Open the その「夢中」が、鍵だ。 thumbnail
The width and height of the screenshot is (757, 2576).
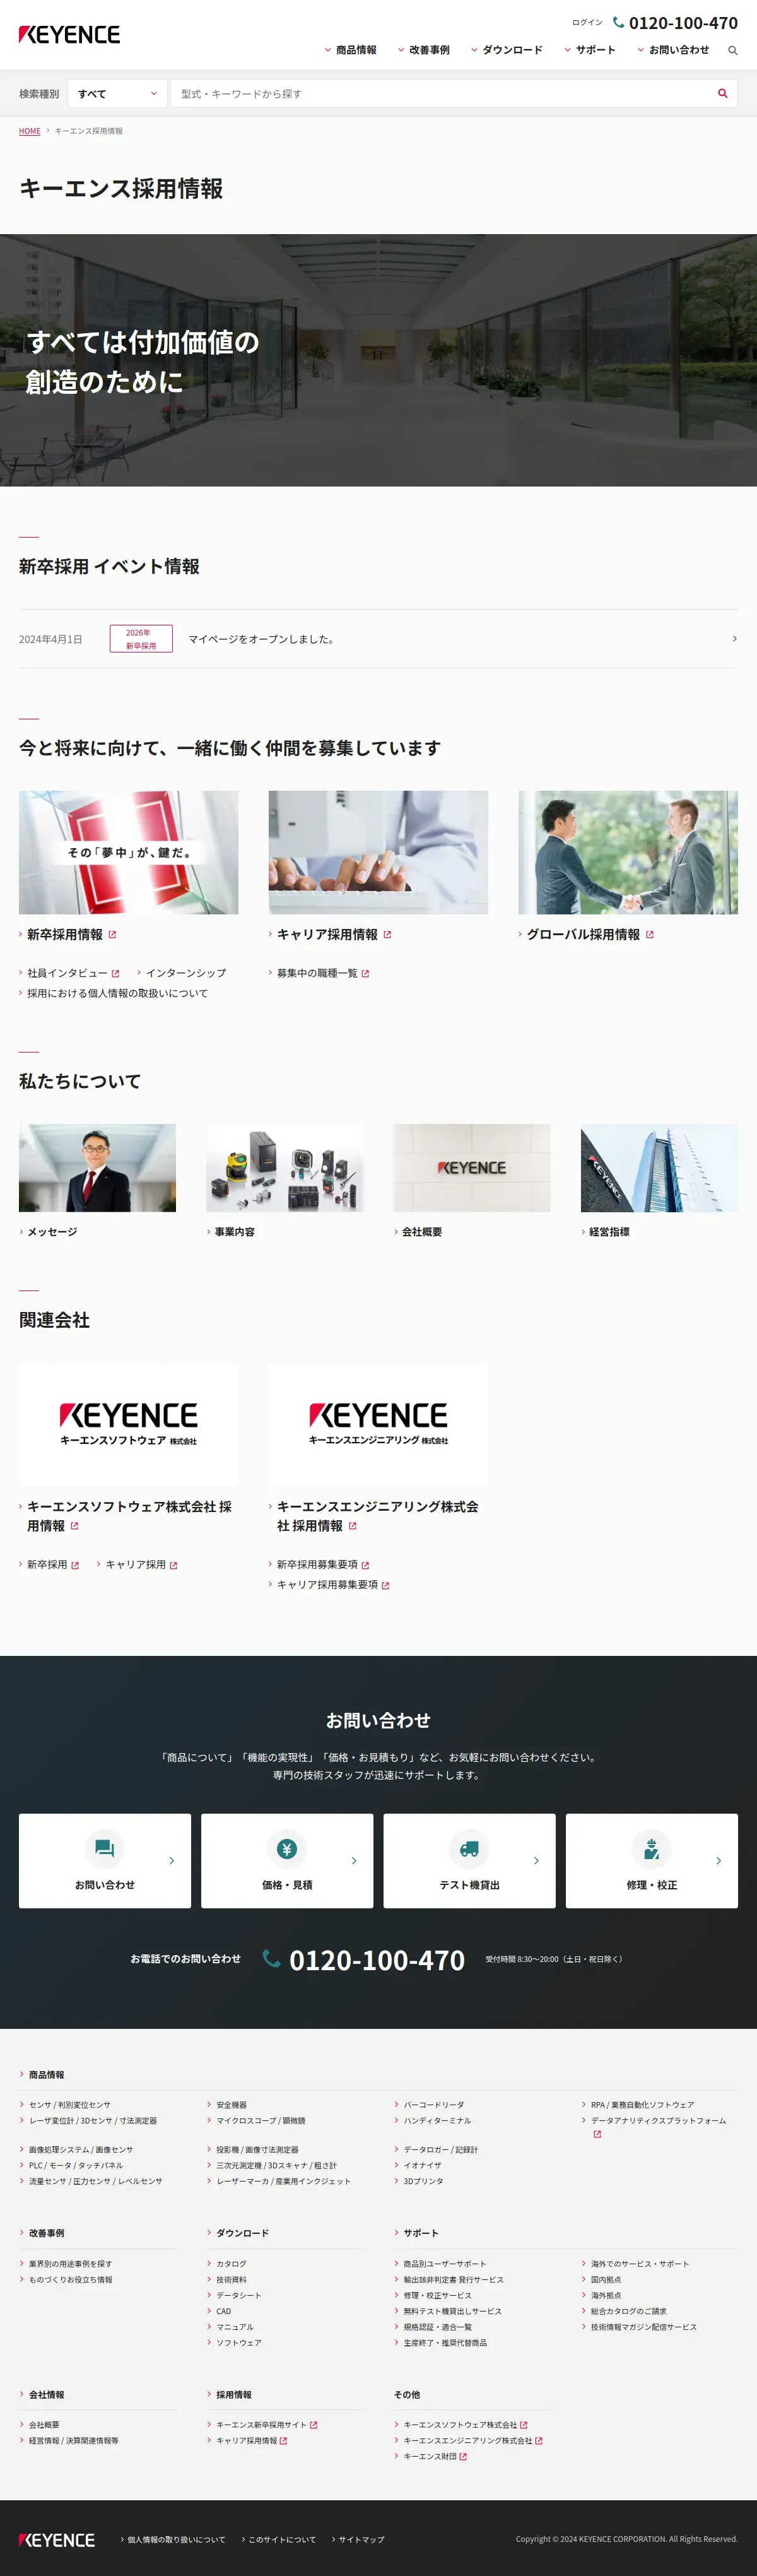click(x=129, y=852)
